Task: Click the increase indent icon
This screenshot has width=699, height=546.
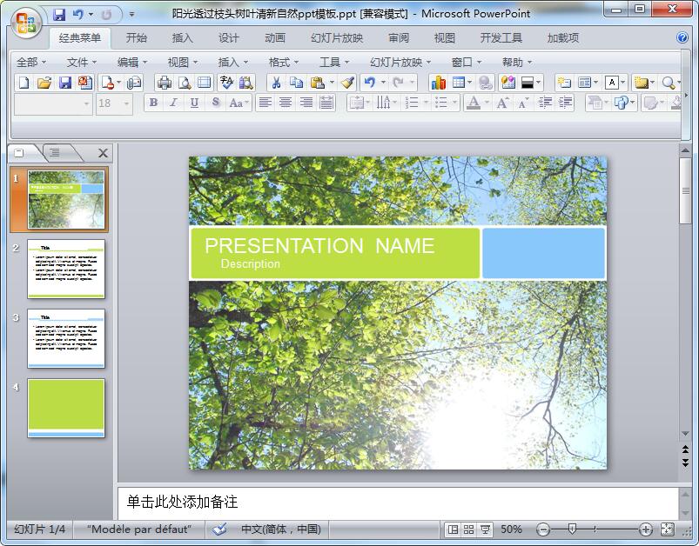Action: pyautogui.click(x=565, y=103)
